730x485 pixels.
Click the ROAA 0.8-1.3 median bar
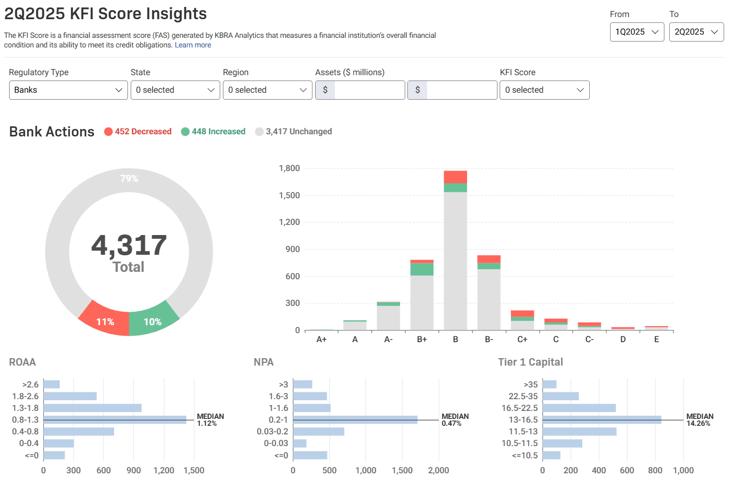click(x=115, y=420)
